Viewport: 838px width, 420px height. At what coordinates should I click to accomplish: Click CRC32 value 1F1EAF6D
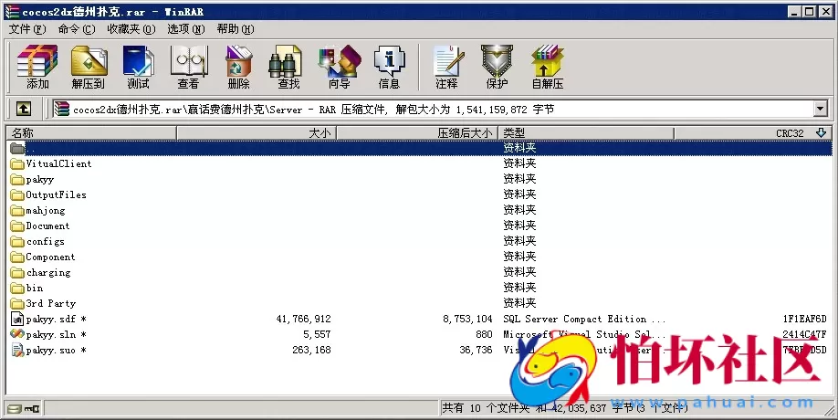804,319
